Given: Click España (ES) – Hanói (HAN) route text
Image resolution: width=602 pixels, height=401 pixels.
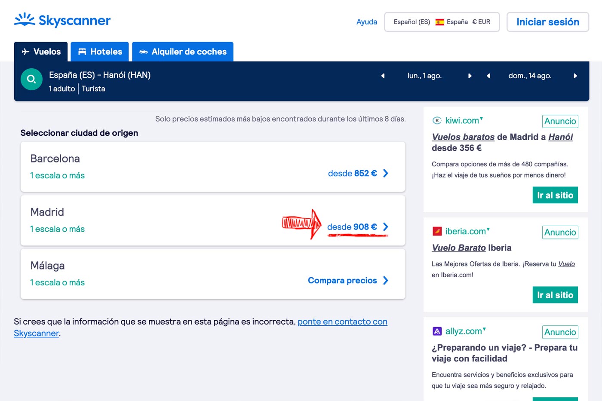Looking at the screenshot, I should 100,75.
